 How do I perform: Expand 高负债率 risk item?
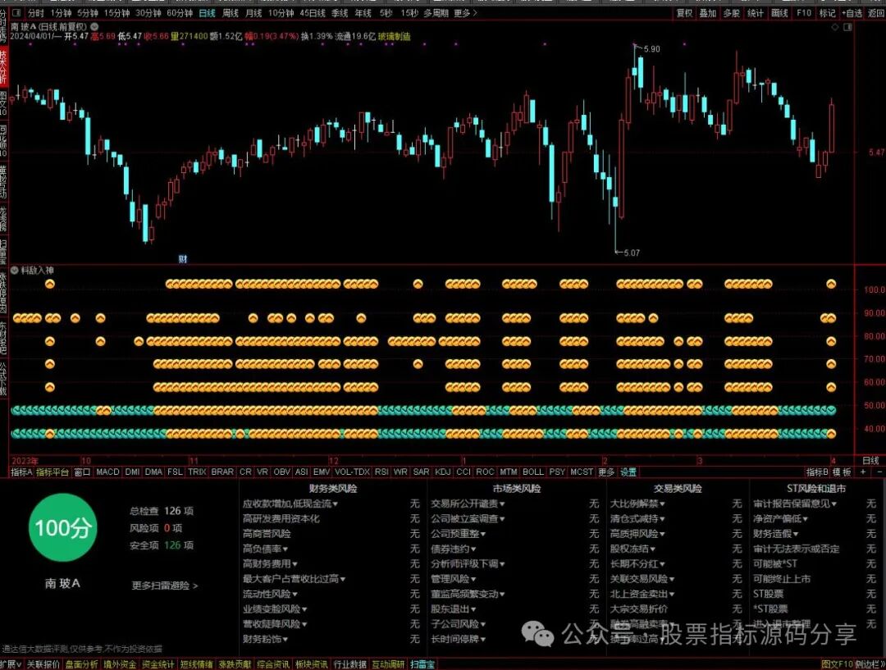tap(265, 549)
